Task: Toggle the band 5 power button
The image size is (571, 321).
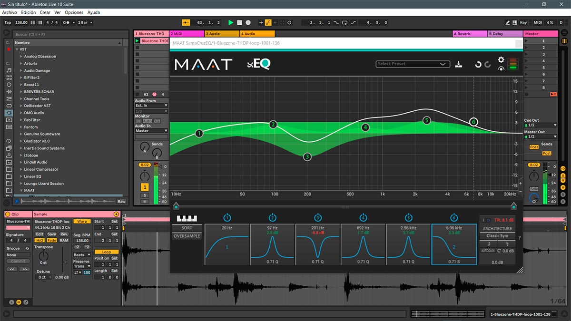Action: pyautogui.click(x=408, y=218)
